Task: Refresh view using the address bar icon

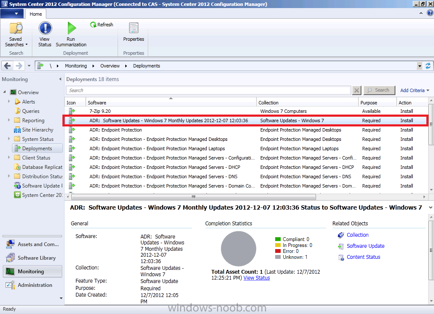Action: 428,66
